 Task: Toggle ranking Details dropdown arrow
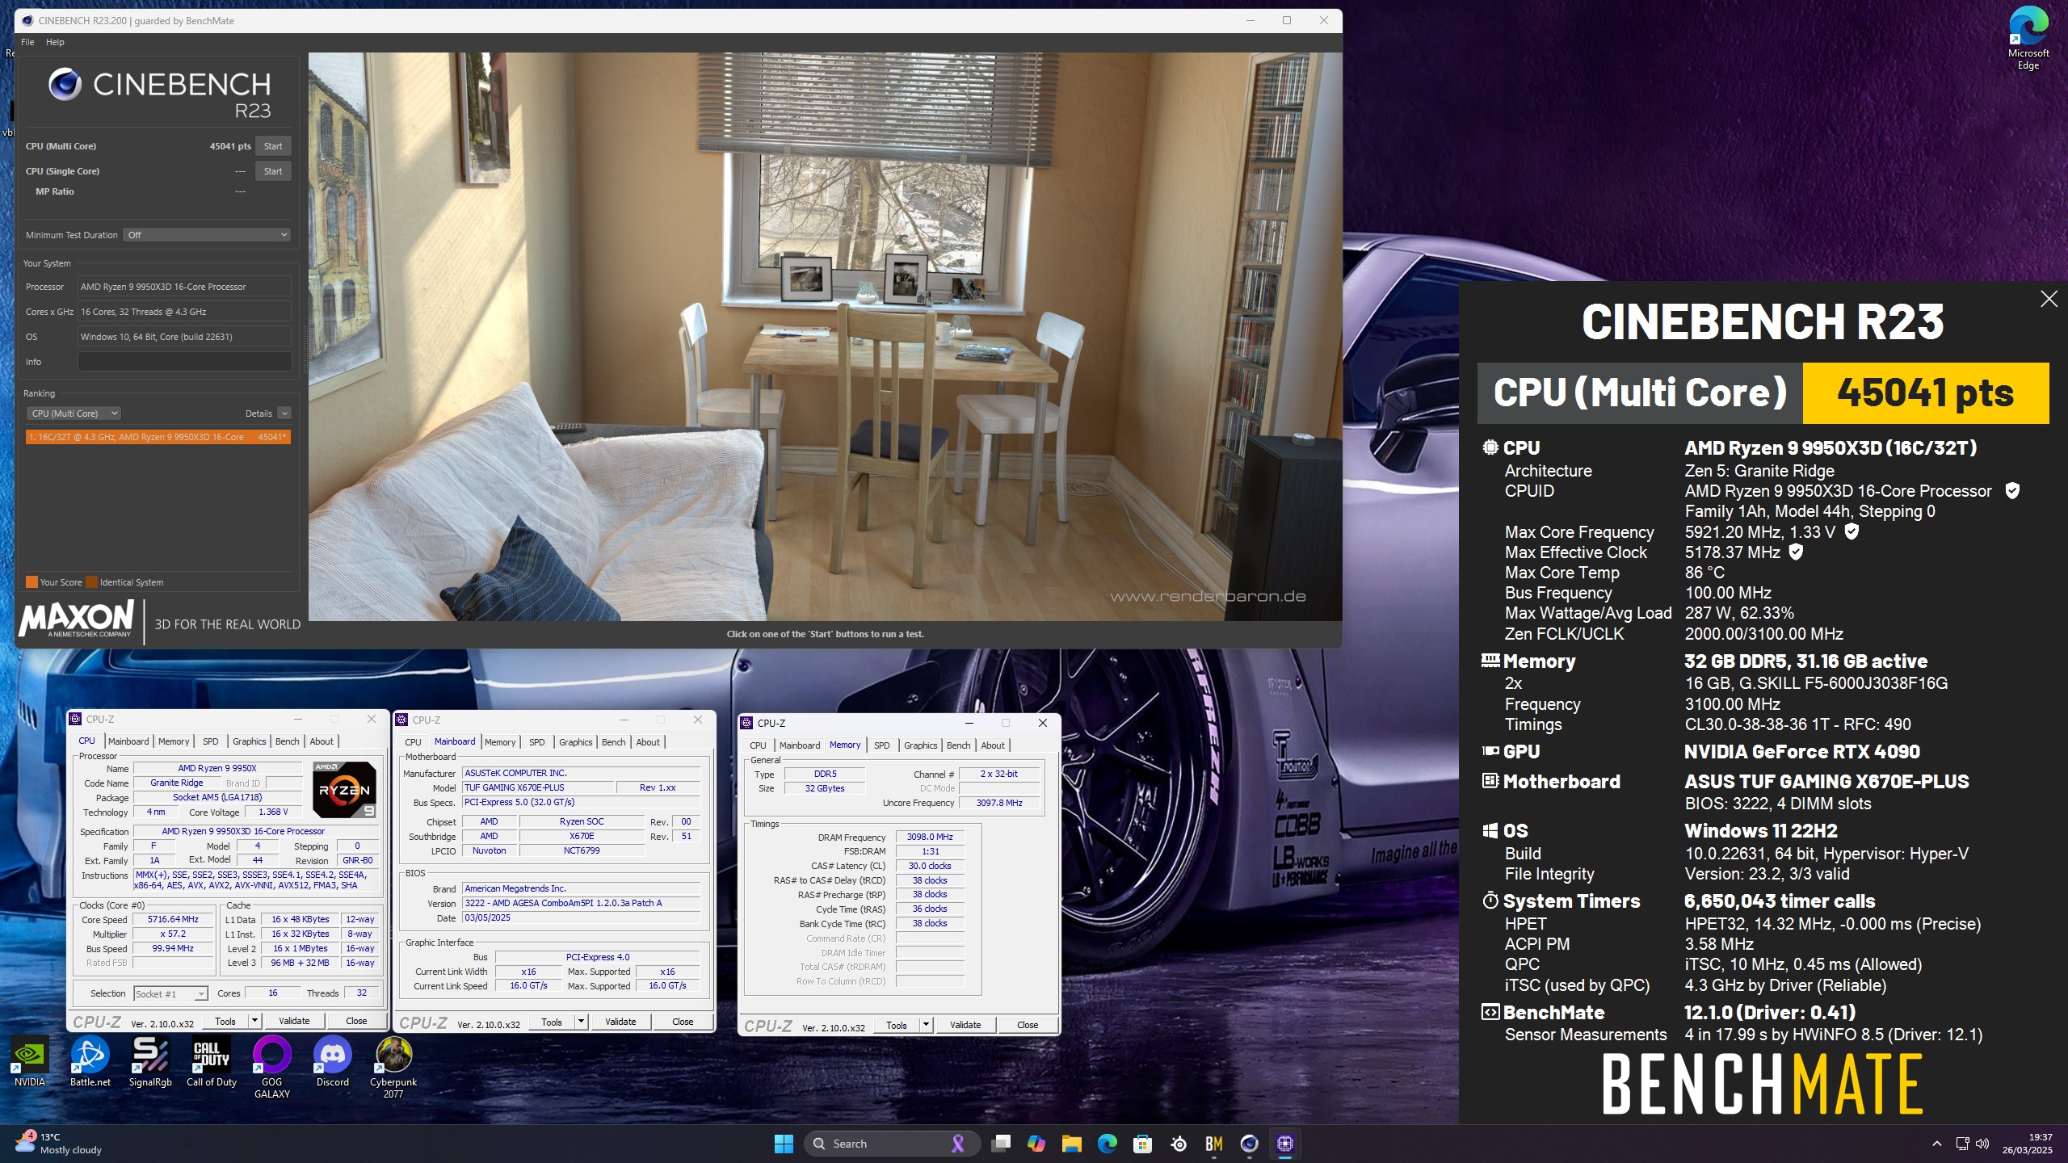tap(284, 414)
